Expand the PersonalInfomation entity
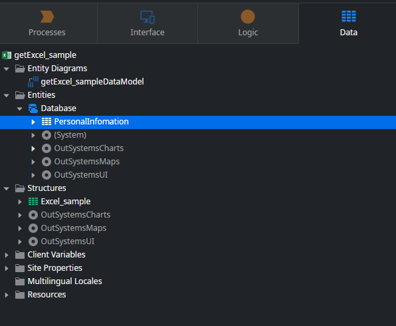The width and height of the screenshot is (396, 326). tap(33, 122)
